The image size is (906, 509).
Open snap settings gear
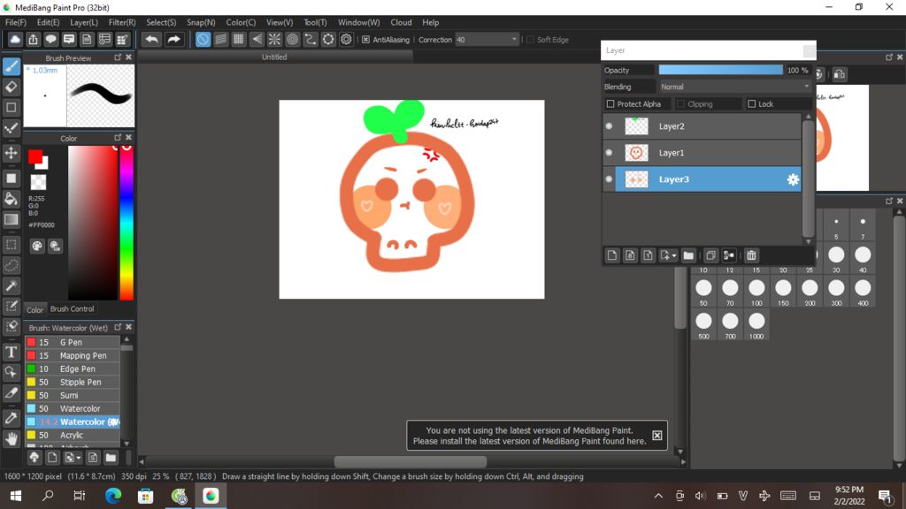[346, 39]
